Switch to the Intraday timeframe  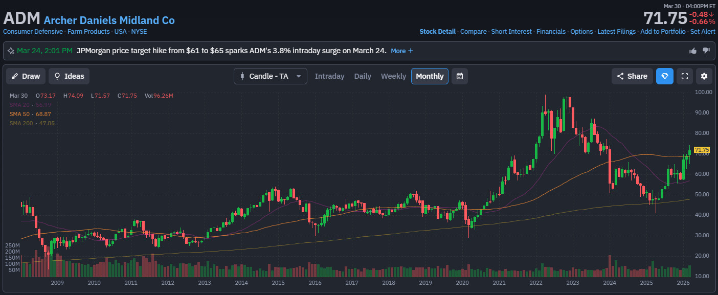329,76
